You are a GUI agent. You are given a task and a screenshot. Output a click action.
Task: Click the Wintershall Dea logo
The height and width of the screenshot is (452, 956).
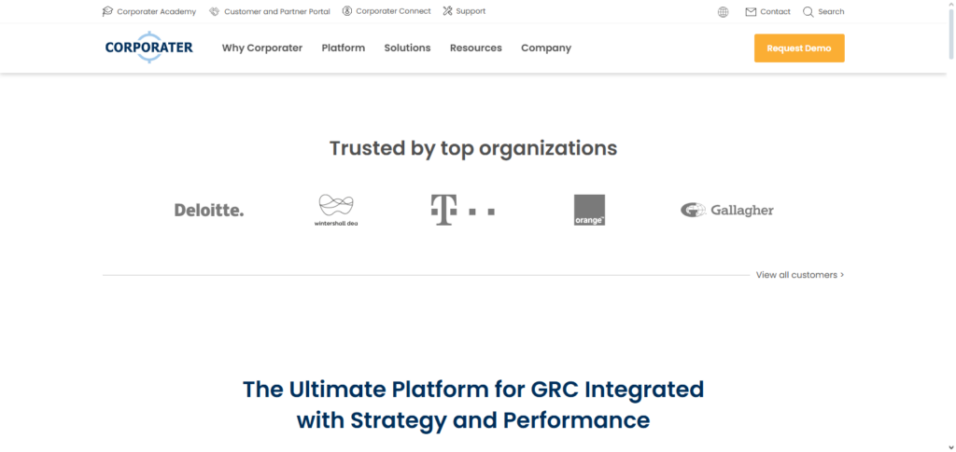click(336, 211)
